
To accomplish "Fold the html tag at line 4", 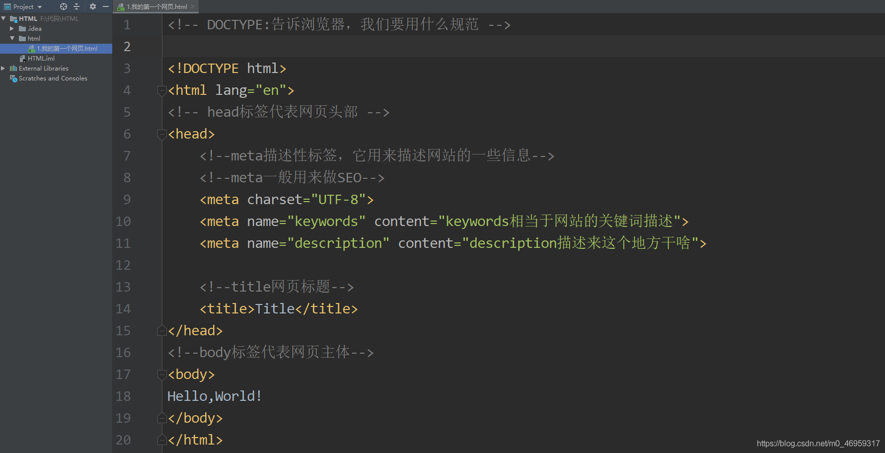I will 161,90.
